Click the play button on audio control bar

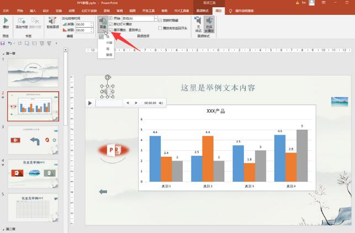pyautogui.click(x=90, y=103)
